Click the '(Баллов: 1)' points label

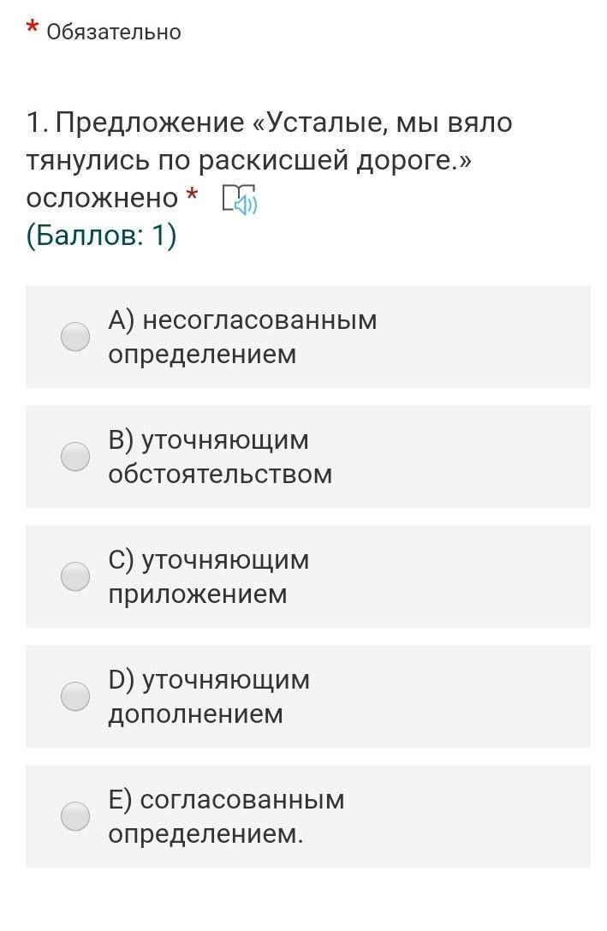tap(101, 236)
